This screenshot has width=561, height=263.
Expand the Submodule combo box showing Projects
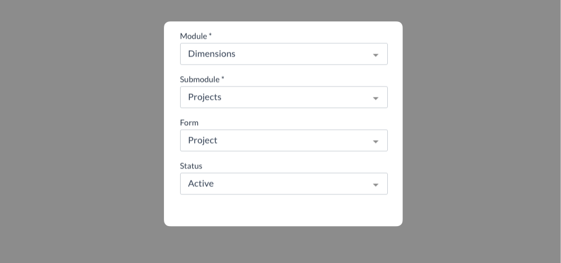(x=283, y=97)
